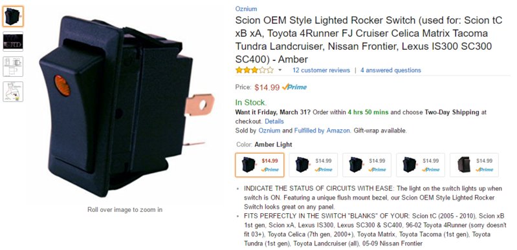This screenshot has height=250, width=517.
Task: Click Fulfilled by Amazon link
Action: (x=322, y=130)
